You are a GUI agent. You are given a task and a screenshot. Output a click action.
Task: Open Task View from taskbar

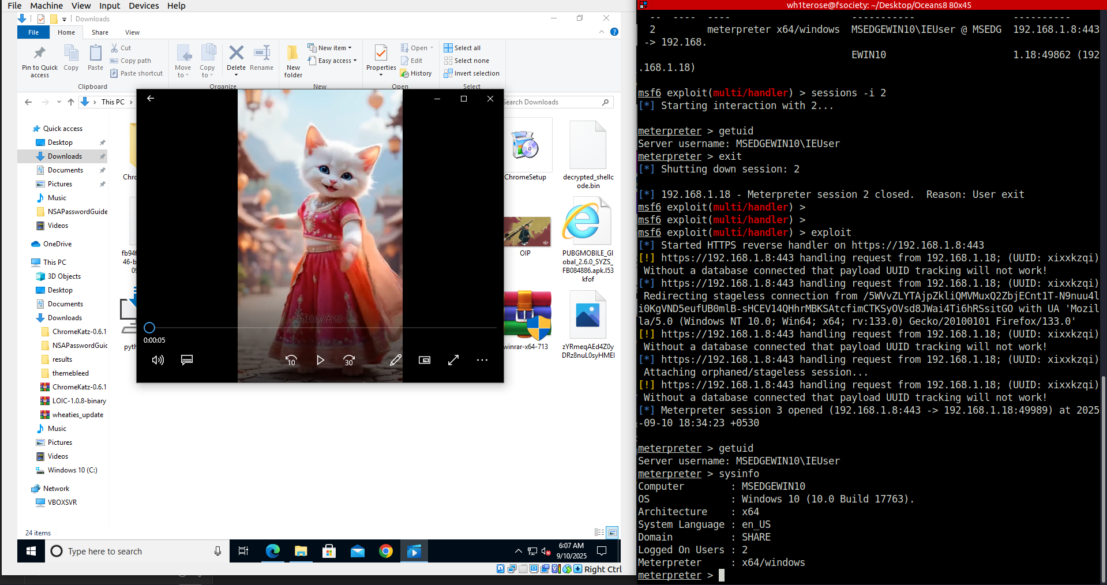coord(243,551)
